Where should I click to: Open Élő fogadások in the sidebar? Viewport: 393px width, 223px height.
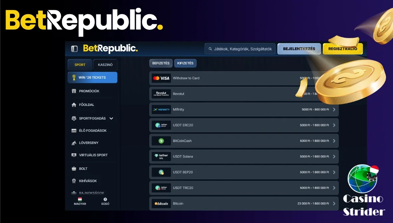click(93, 131)
